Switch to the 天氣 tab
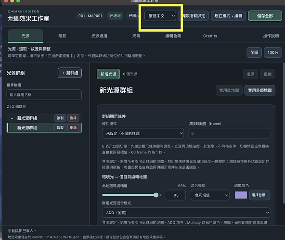285x240 pixels. pyautogui.click(x=136, y=36)
